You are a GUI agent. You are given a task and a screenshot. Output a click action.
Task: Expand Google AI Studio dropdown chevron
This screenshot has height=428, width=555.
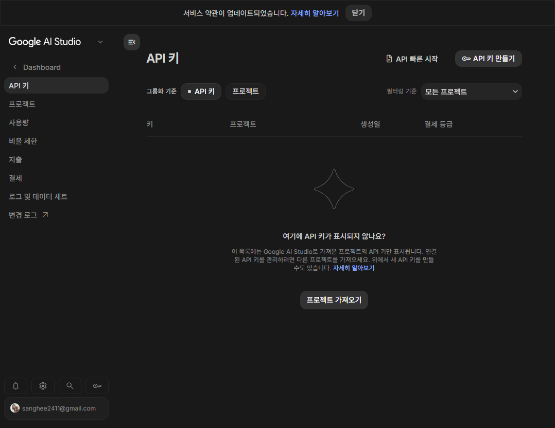tap(100, 42)
